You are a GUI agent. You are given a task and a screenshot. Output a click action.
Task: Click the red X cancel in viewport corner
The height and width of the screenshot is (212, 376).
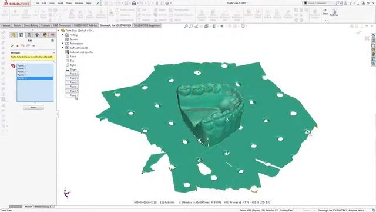[367, 38]
